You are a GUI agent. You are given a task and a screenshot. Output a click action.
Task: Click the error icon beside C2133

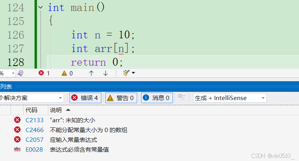[17, 120]
